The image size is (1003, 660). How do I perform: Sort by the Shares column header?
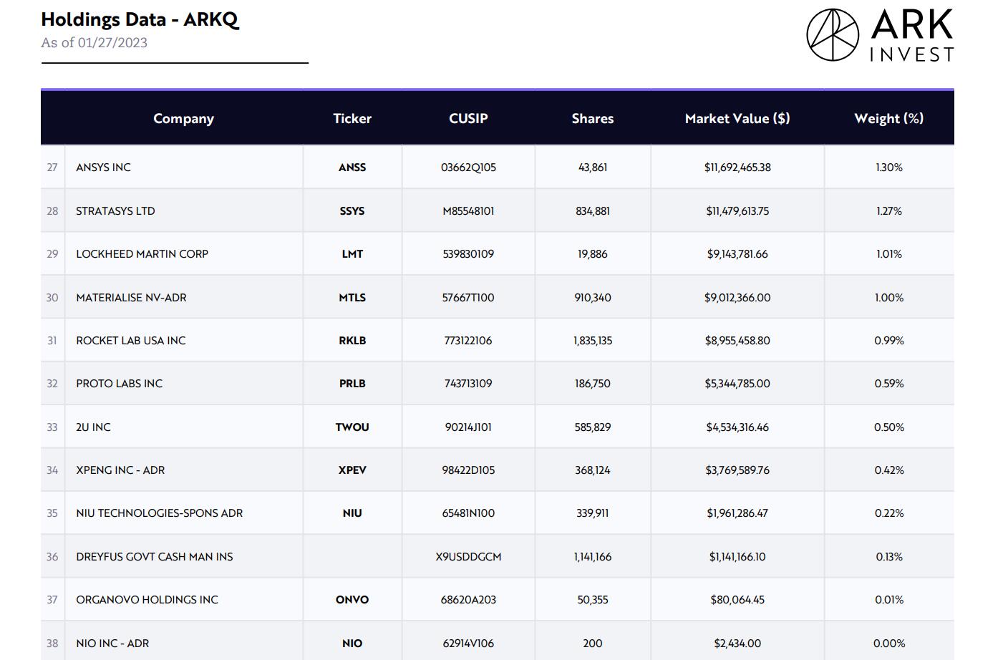592,118
